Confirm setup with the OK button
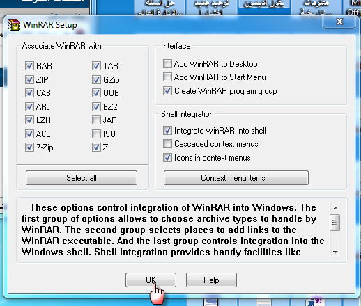This screenshot has height=306, width=361. point(151,280)
